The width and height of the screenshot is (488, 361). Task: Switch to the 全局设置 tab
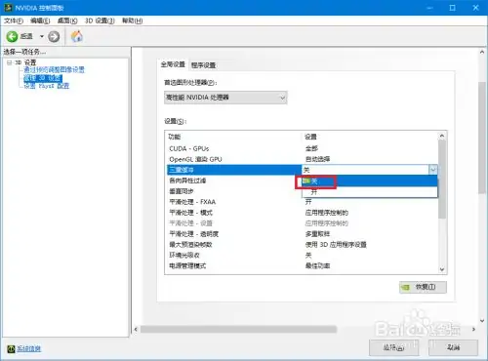[x=173, y=64]
